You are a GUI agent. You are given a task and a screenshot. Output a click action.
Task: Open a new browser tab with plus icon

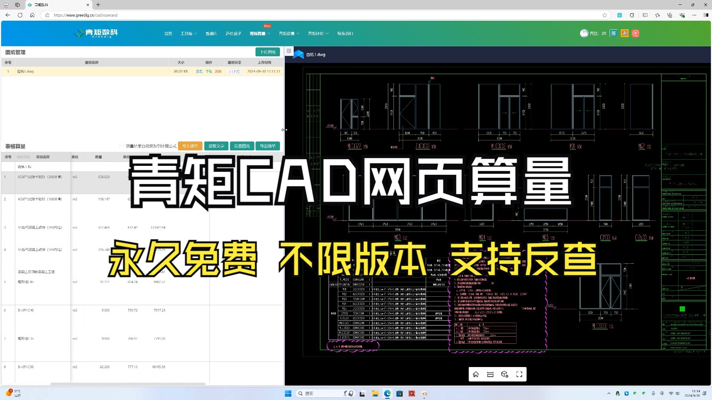(x=98, y=5)
